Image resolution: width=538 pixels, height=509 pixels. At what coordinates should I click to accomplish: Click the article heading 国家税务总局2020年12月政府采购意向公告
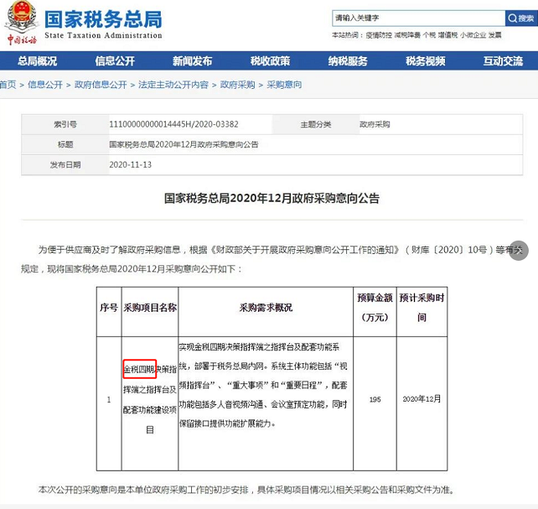pos(272,199)
